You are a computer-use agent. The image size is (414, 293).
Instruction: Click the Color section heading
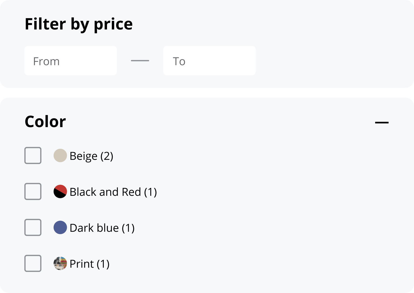pyautogui.click(x=45, y=122)
